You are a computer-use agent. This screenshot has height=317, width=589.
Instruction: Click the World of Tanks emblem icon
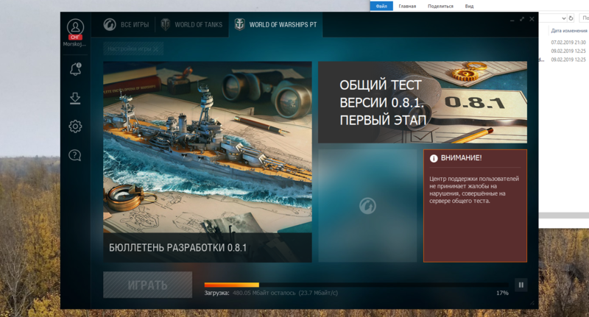pyautogui.click(x=165, y=24)
